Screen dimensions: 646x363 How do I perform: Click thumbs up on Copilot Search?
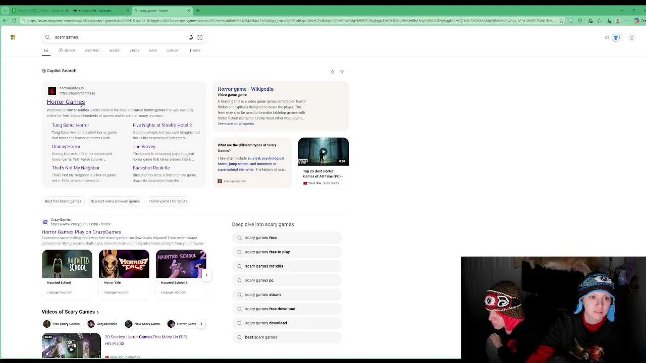(332, 72)
